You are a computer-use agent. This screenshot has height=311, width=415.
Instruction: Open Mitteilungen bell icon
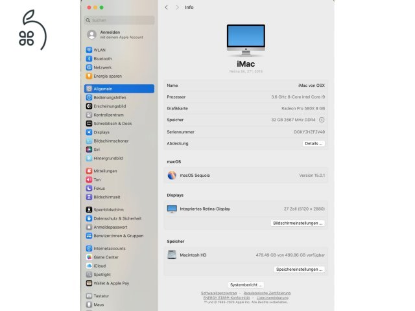[x=89, y=171]
